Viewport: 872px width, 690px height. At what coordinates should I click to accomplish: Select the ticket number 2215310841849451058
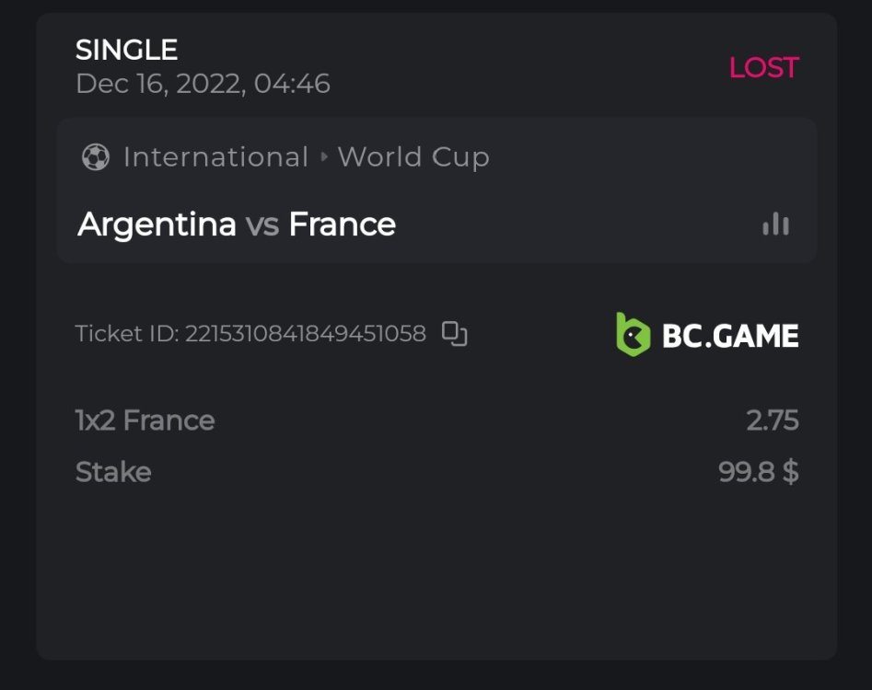tap(306, 333)
